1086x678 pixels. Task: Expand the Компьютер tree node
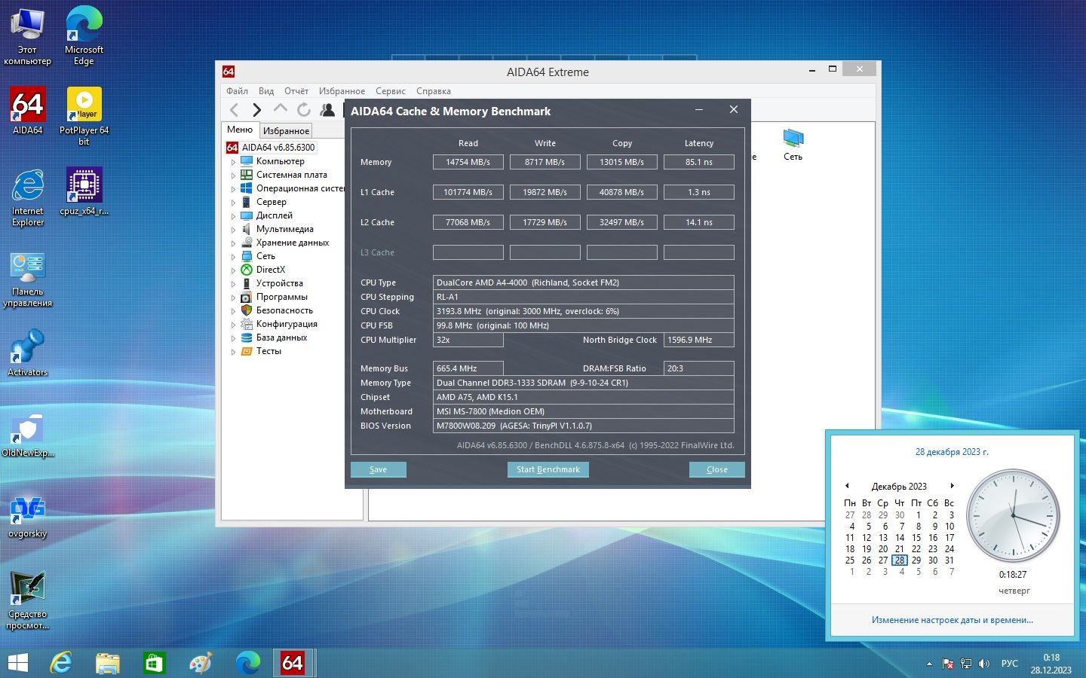(233, 161)
